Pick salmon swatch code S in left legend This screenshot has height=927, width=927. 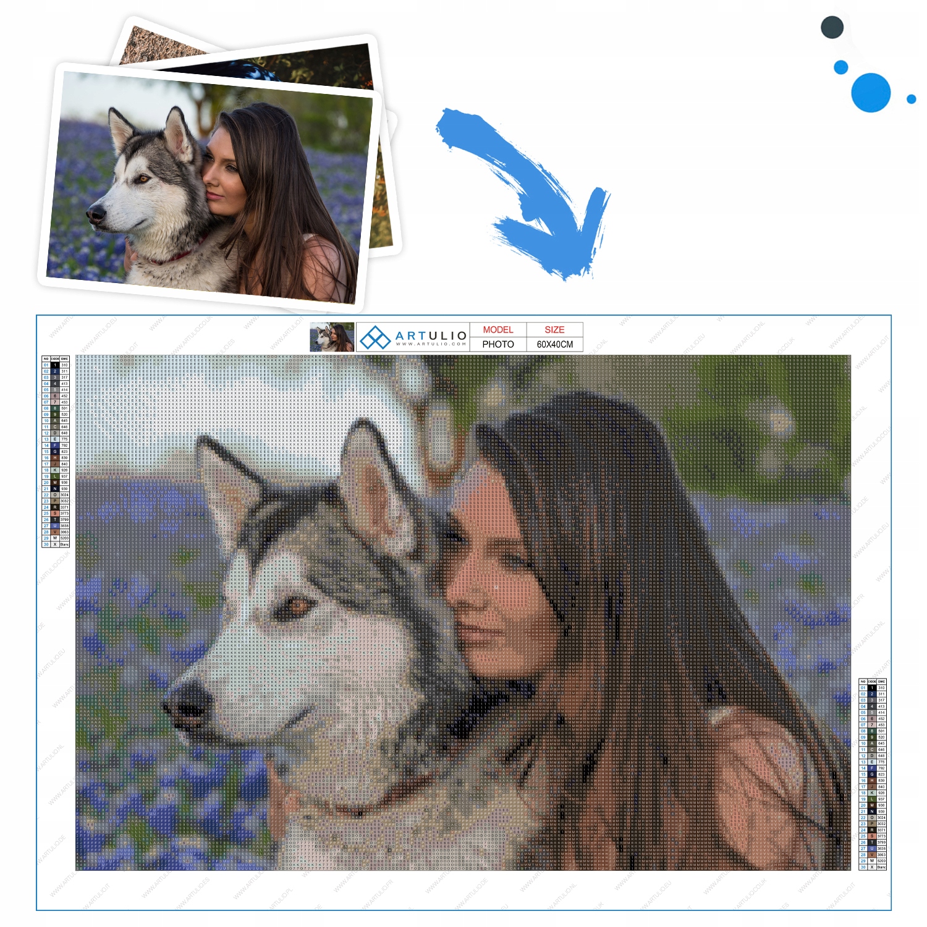[55, 514]
